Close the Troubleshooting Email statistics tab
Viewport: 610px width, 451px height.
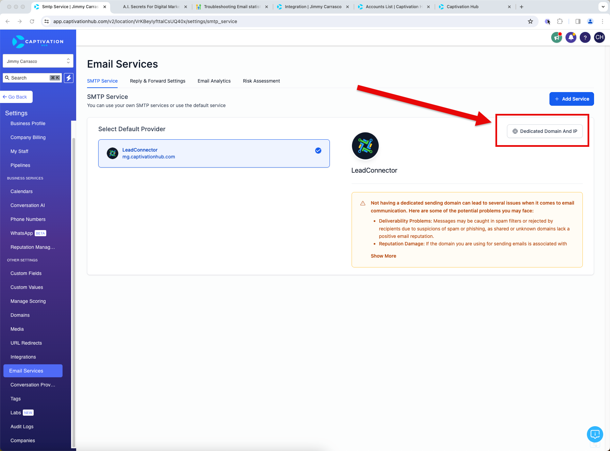(267, 7)
